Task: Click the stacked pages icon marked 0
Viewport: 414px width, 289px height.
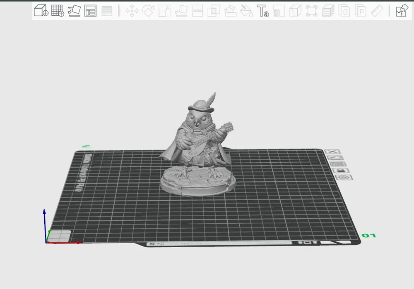Action: (344, 11)
